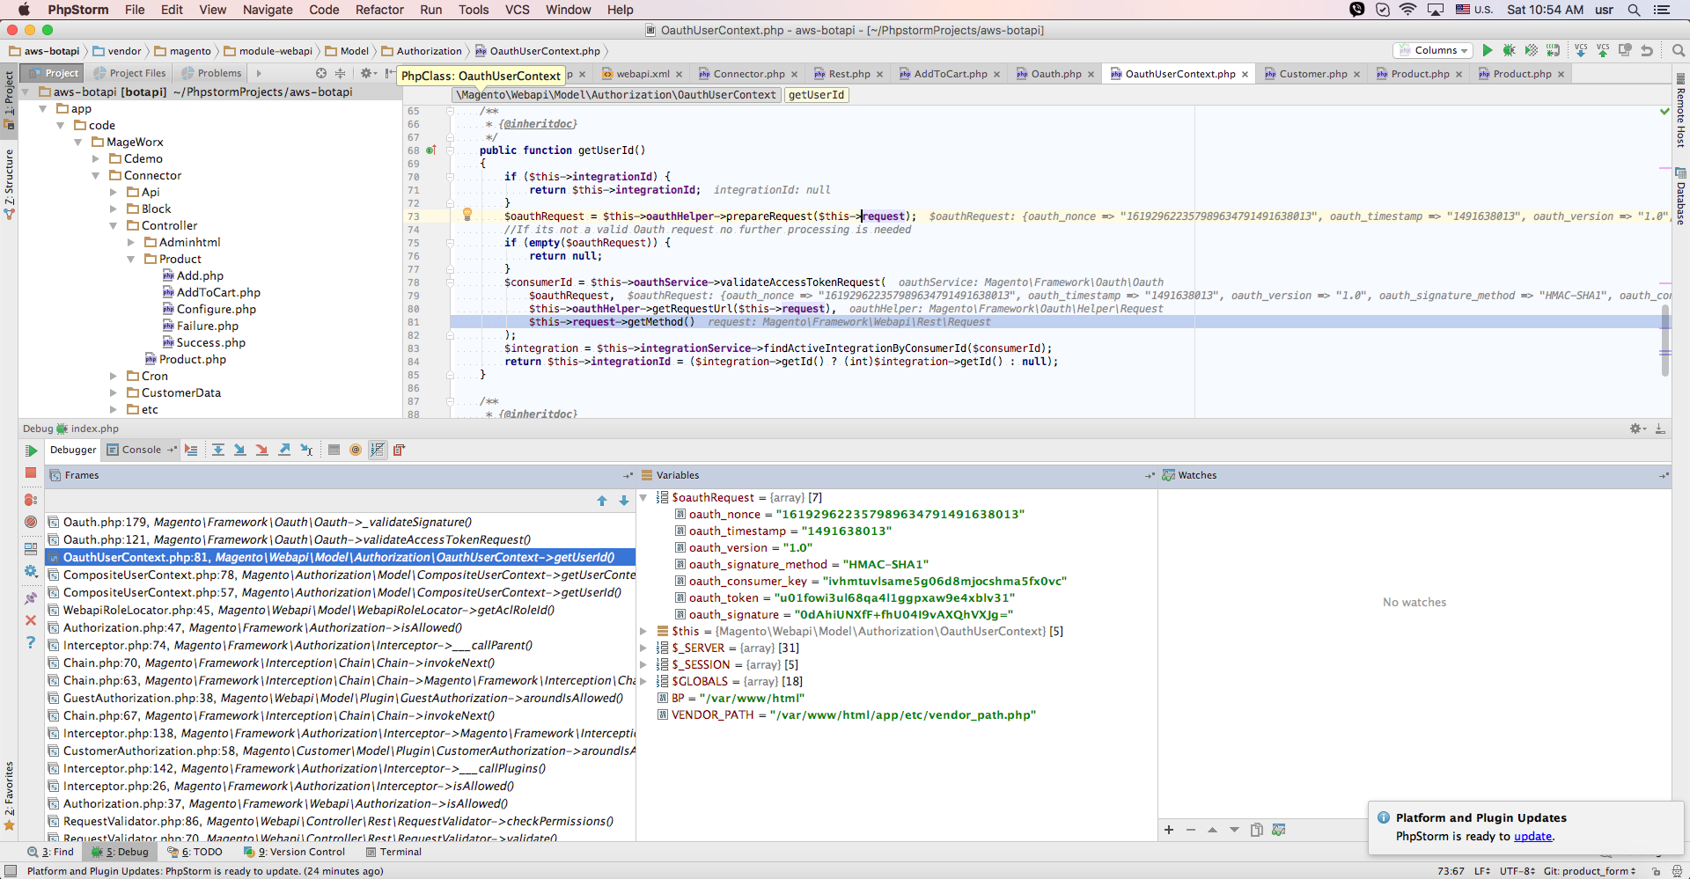Click macOS Spotlight search icon in menu bar
The image size is (1690, 879).
click(x=1634, y=10)
